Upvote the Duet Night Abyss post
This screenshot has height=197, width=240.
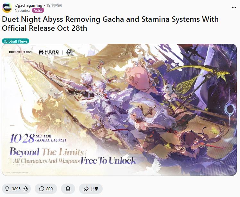pos(7,189)
